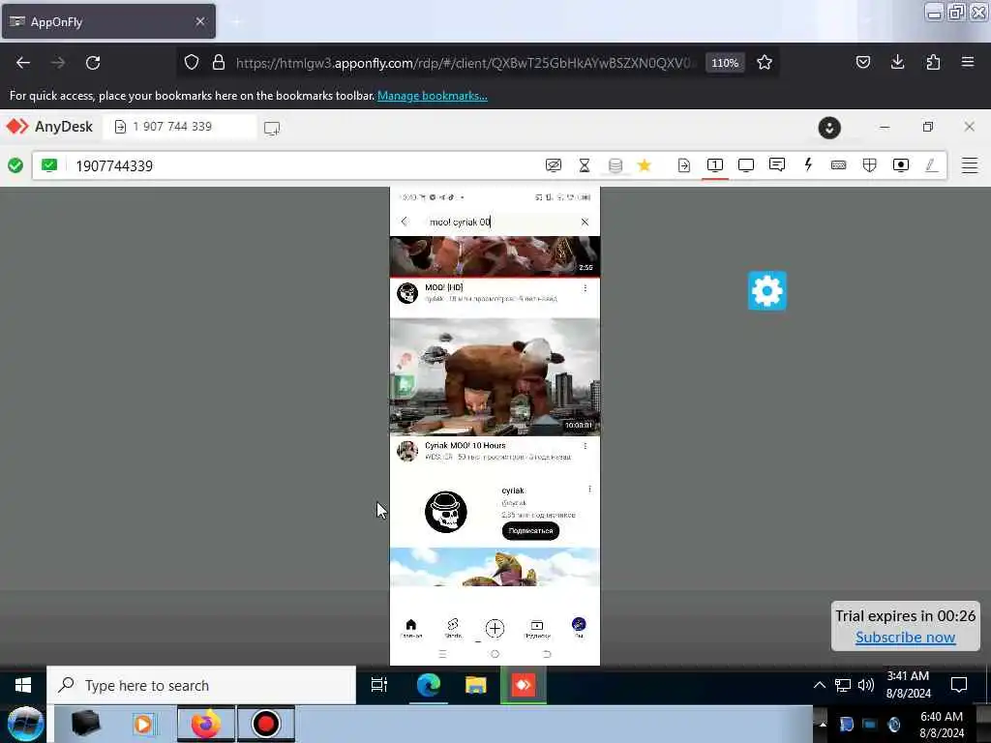Screen dimensions: 991x743
Task: Click Manage bookmarks link
Action: pyautogui.click(x=433, y=96)
